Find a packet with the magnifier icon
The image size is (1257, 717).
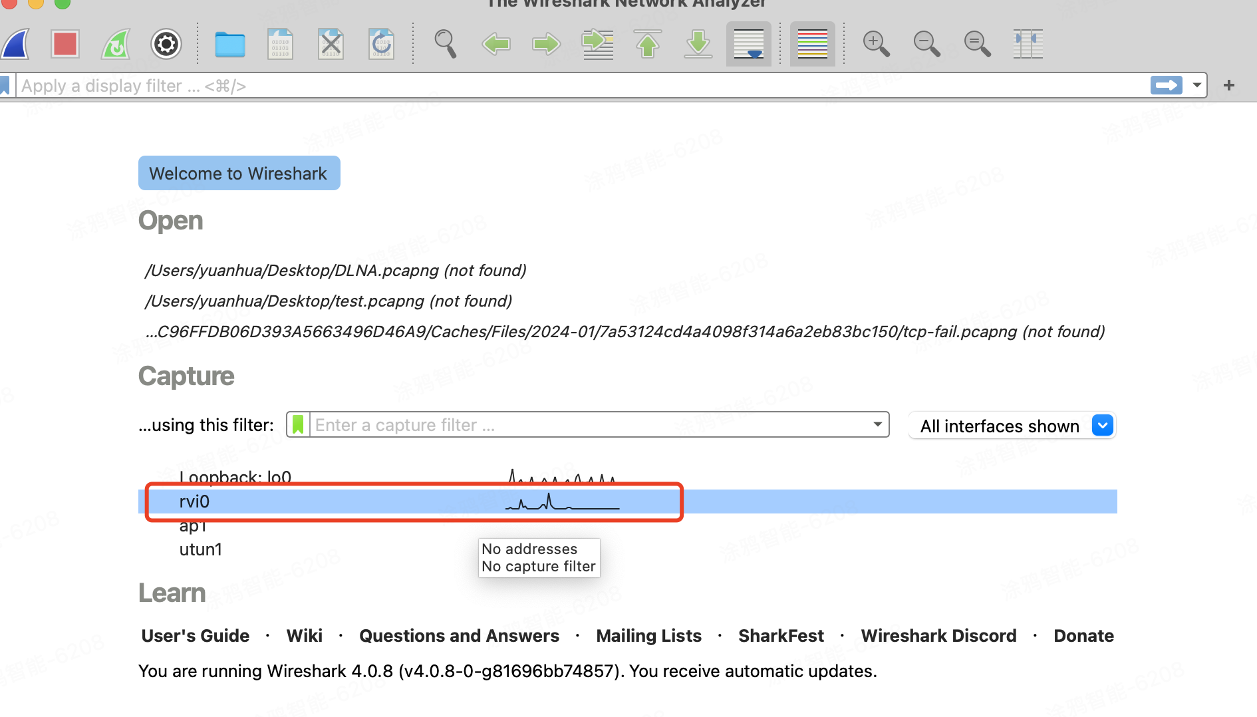(445, 45)
